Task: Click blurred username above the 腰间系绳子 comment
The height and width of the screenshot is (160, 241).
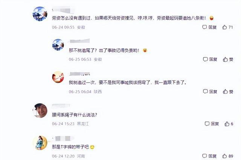Action: (61, 106)
